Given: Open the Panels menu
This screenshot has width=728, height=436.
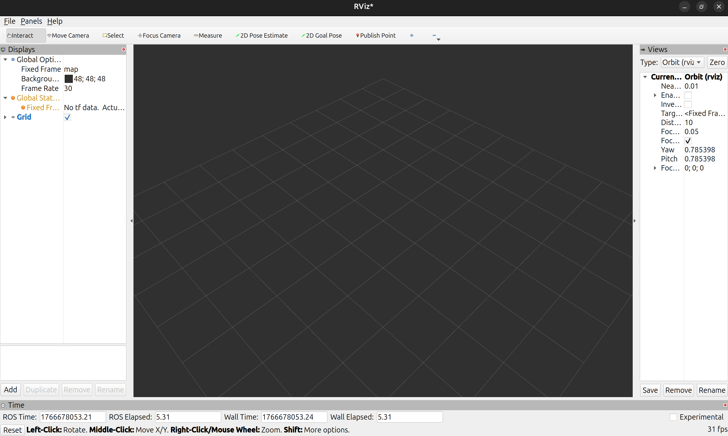Looking at the screenshot, I should [31, 21].
